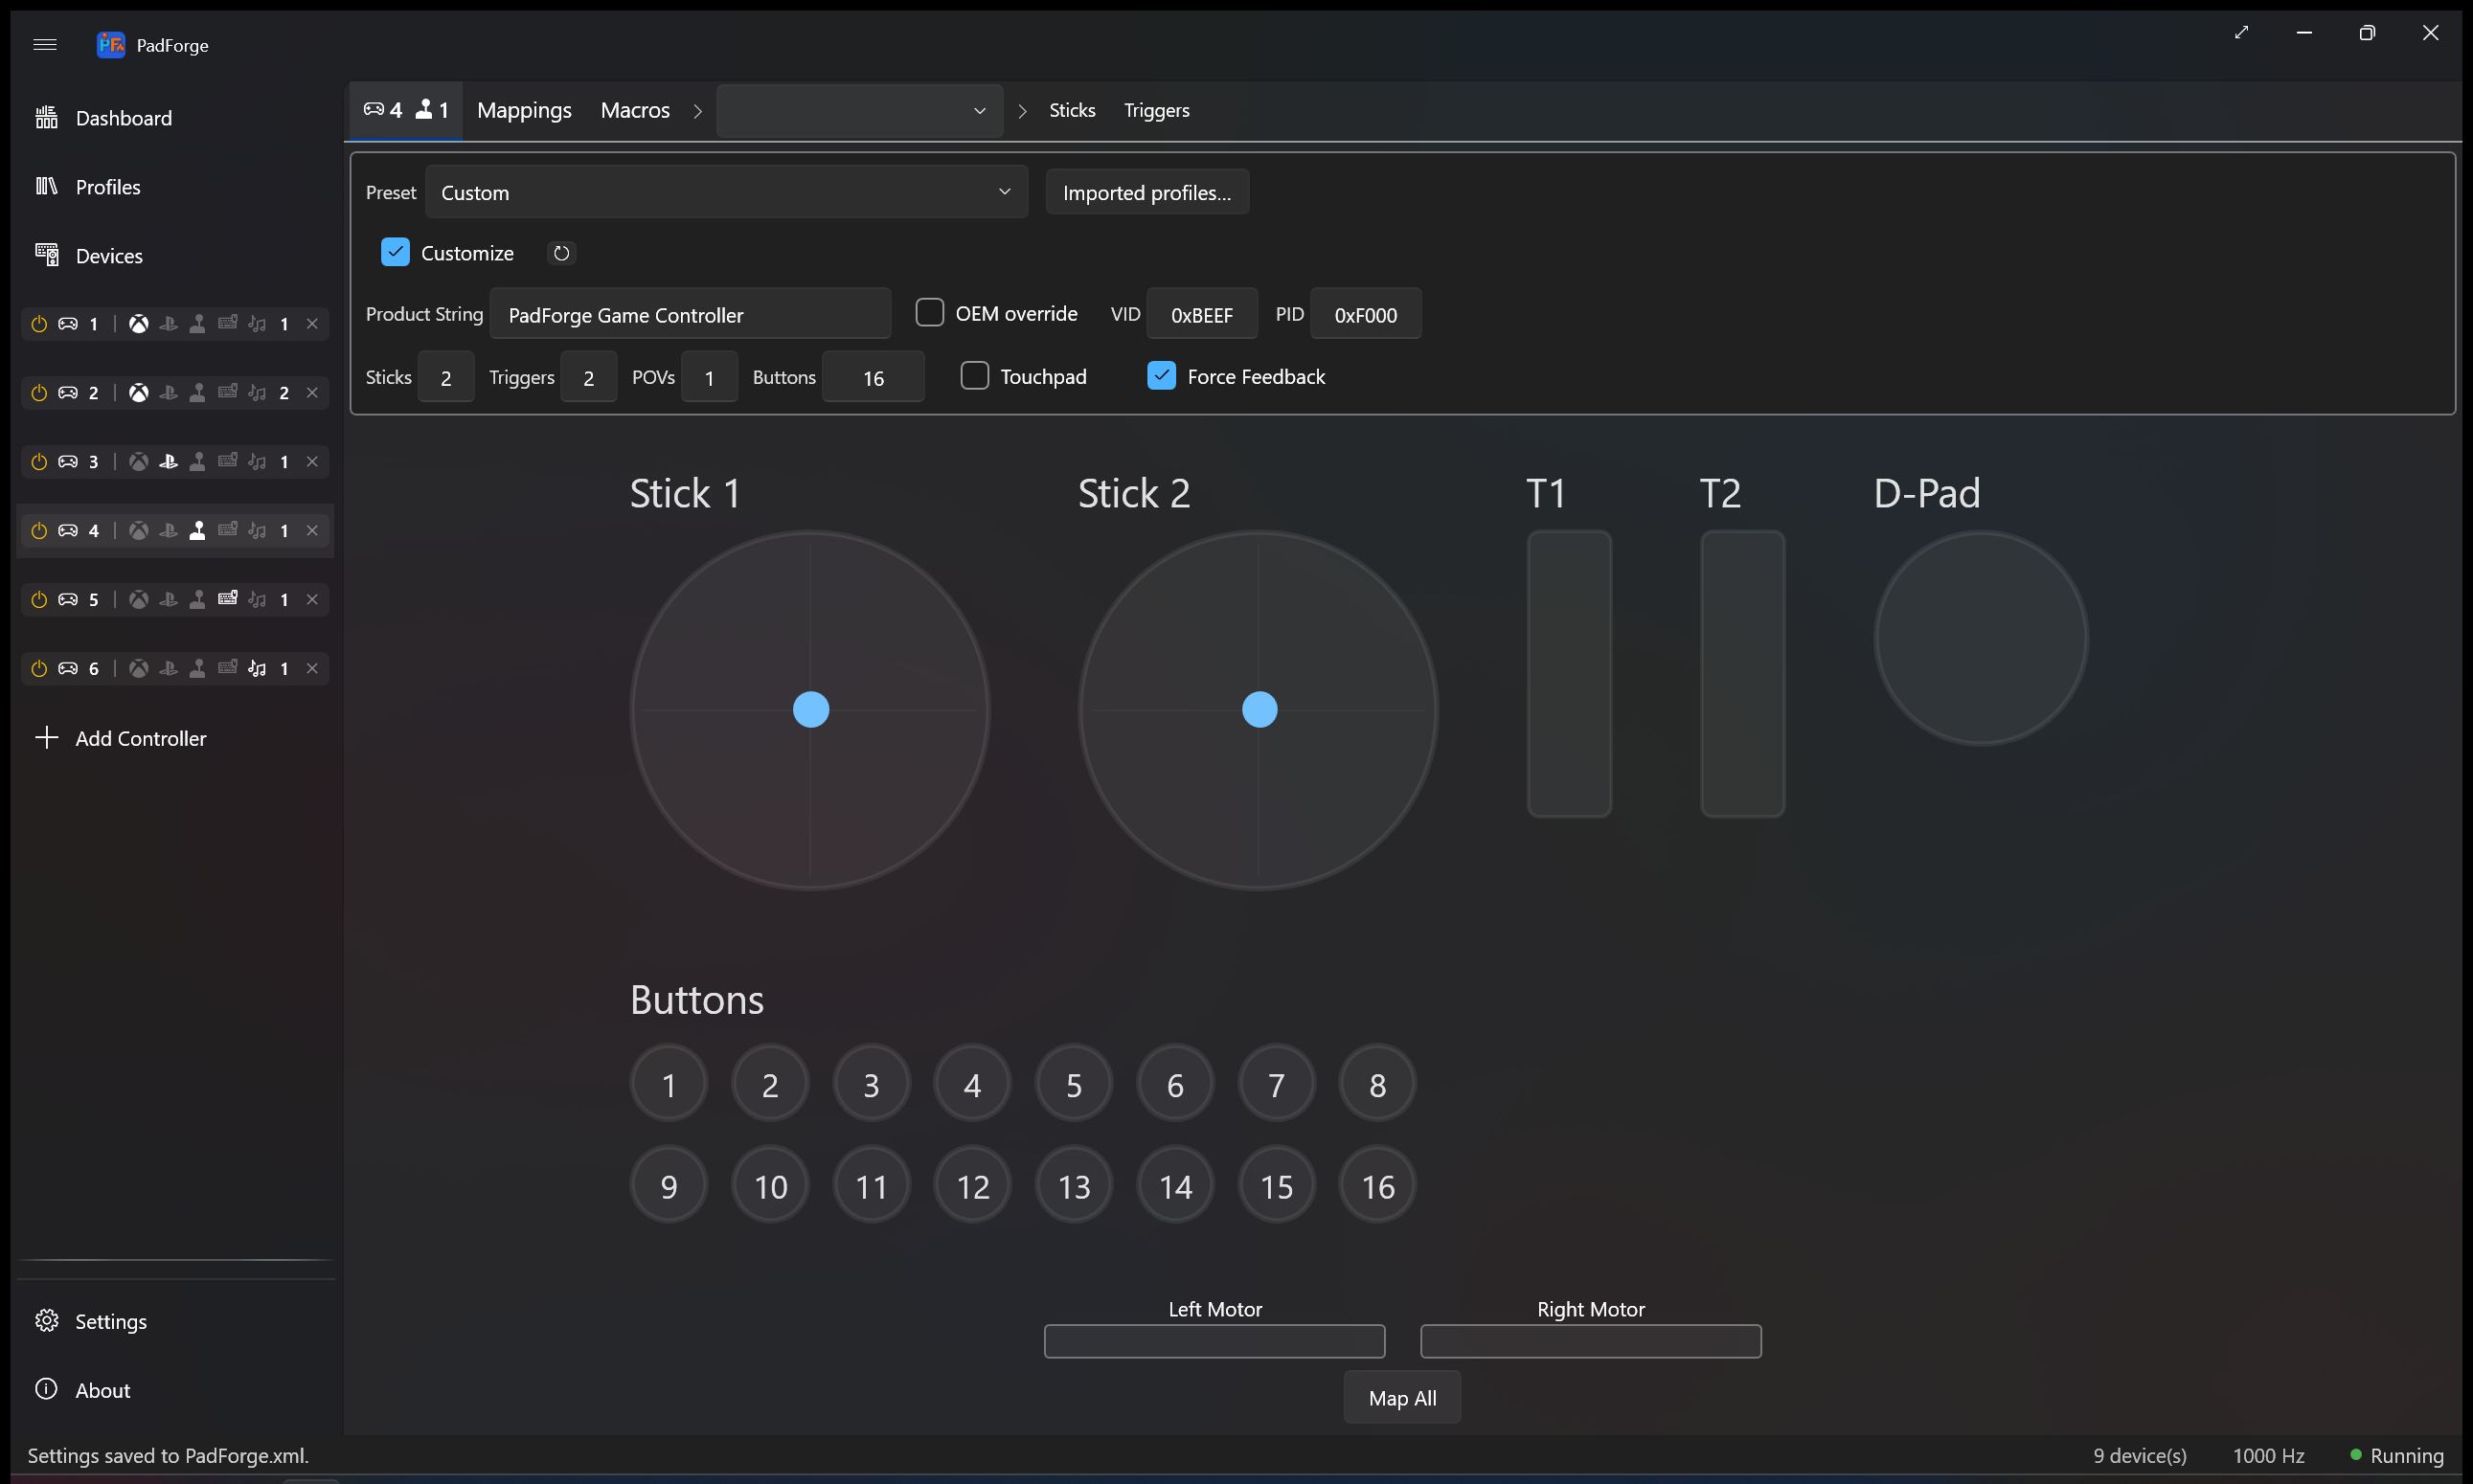Open the Preset Custom dropdown
This screenshot has height=1484, width=2473.
[x=726, y=192]
